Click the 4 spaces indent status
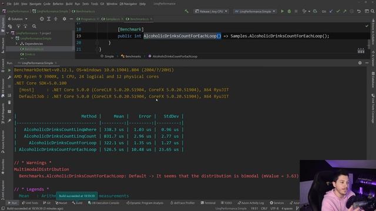 coord(287,209)
